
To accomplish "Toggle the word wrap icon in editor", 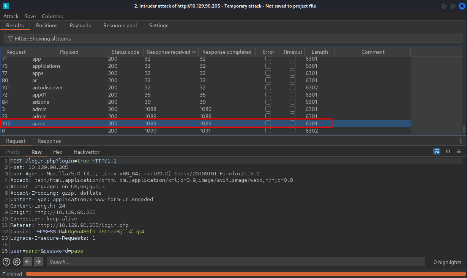I will point(437,151).
